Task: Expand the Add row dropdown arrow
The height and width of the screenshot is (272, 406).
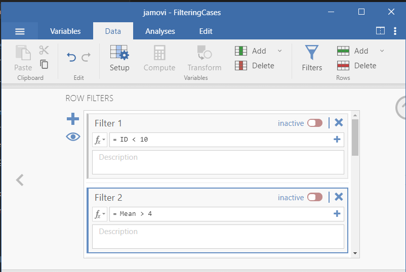Action: [x=382, y=51]
